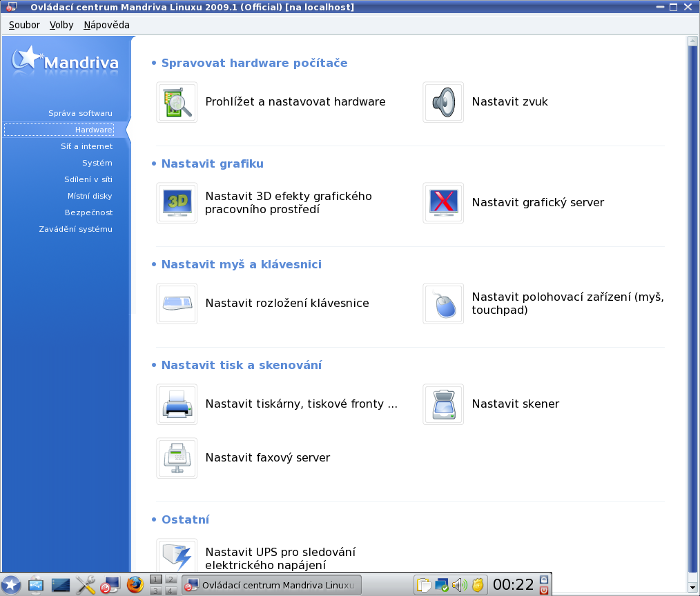Click Nastavit tiskárny, tiskové fronty
Viewport: 700px width, 596px height.
(302, 404)
